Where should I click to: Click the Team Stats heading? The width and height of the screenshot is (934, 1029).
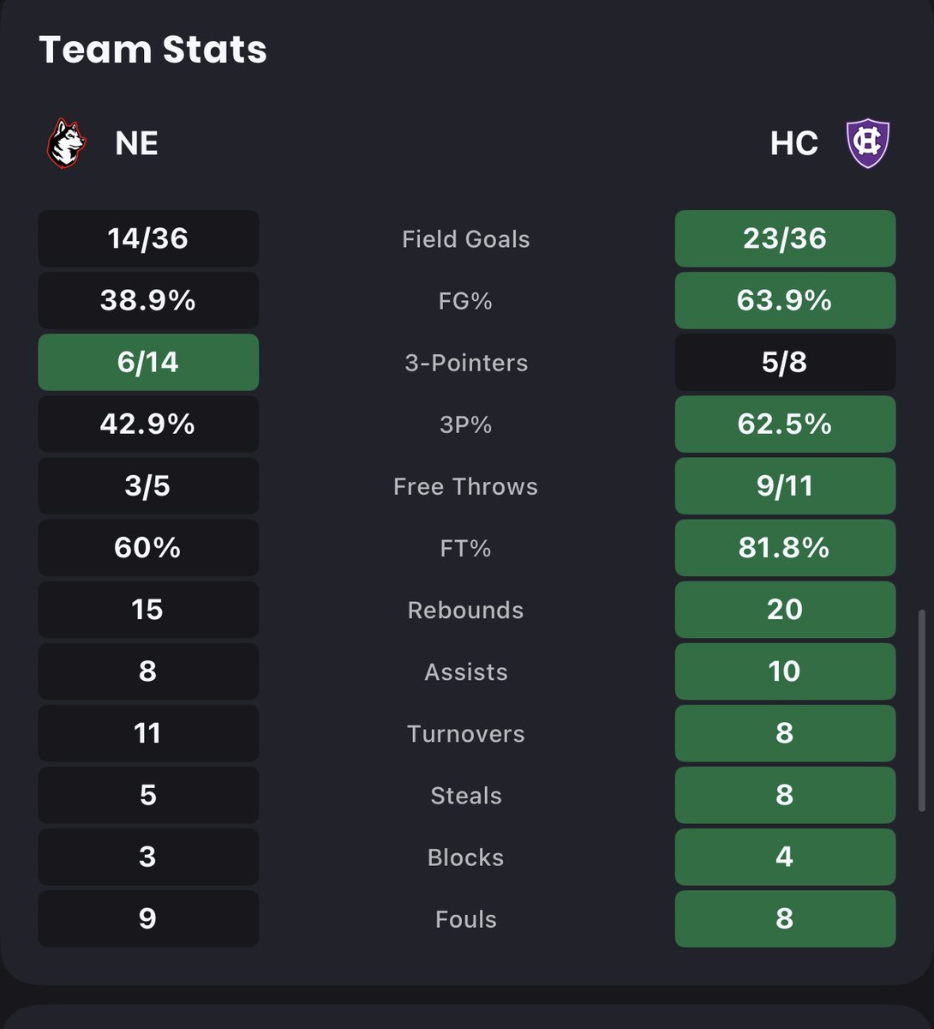[x=153, y=50]
